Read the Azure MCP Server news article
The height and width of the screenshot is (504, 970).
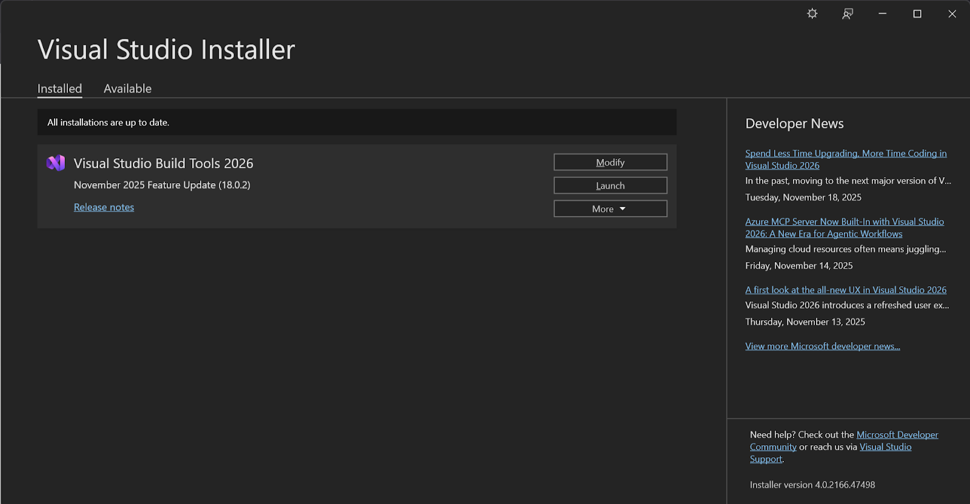coord(844,222)
